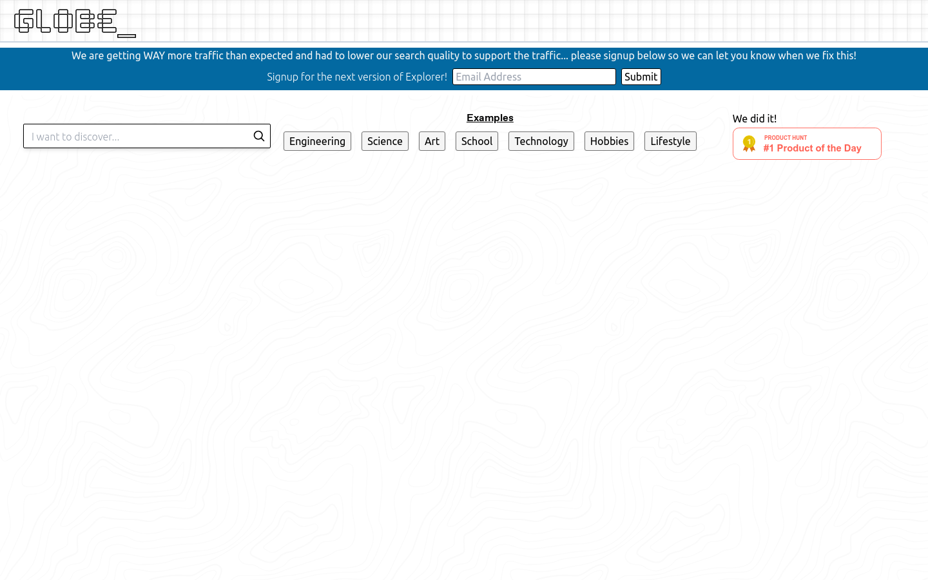Click the underlined Examples heading
The width and height of the screenshot is (928, 580).
tap(490, 118)
